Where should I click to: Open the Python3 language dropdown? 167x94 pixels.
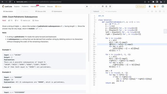point(97,11)
